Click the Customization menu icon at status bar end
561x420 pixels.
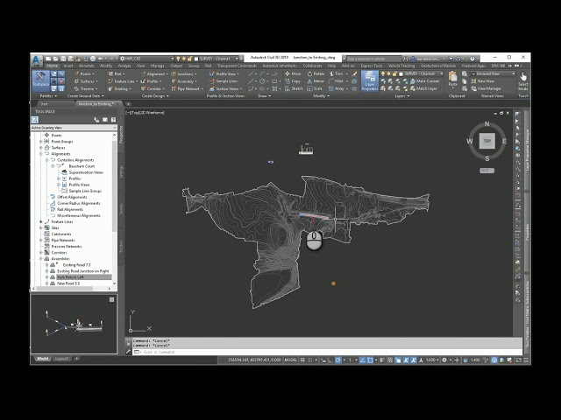526,360
